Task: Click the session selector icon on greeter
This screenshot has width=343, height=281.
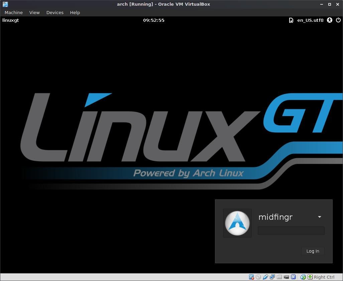Action: click(291, 20)
